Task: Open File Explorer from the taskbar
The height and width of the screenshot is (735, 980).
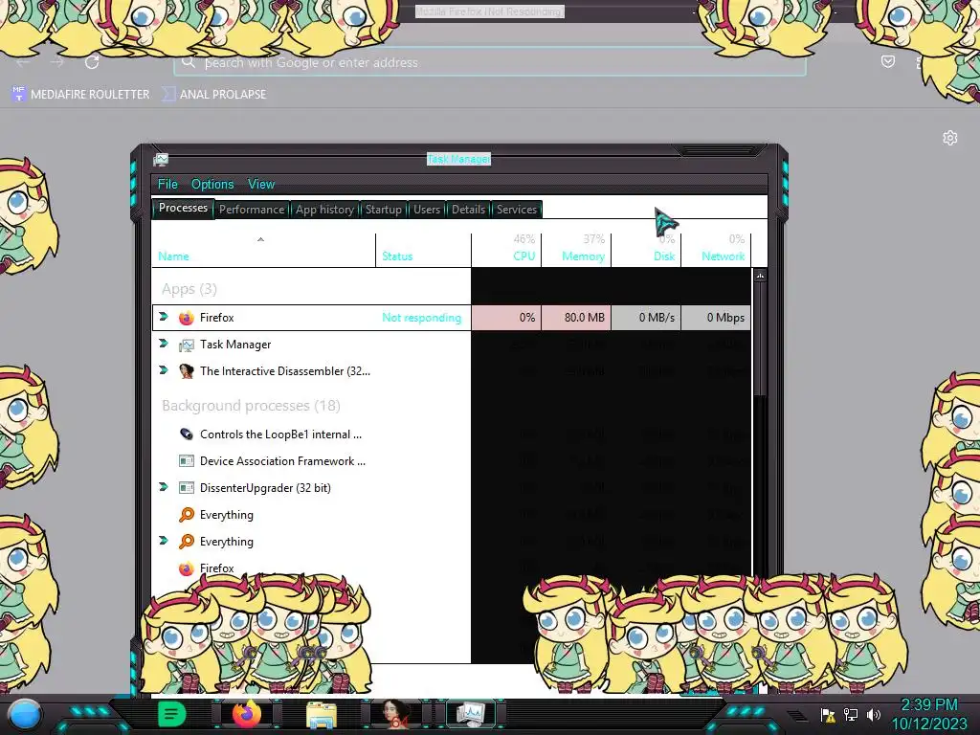Action: (x=322, y=715)
